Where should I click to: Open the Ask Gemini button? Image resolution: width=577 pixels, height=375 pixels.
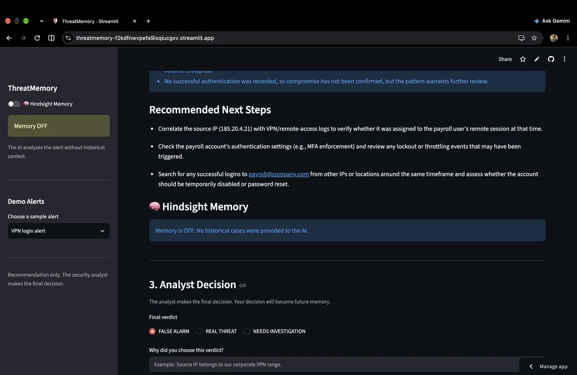click(x=552, y=21)
